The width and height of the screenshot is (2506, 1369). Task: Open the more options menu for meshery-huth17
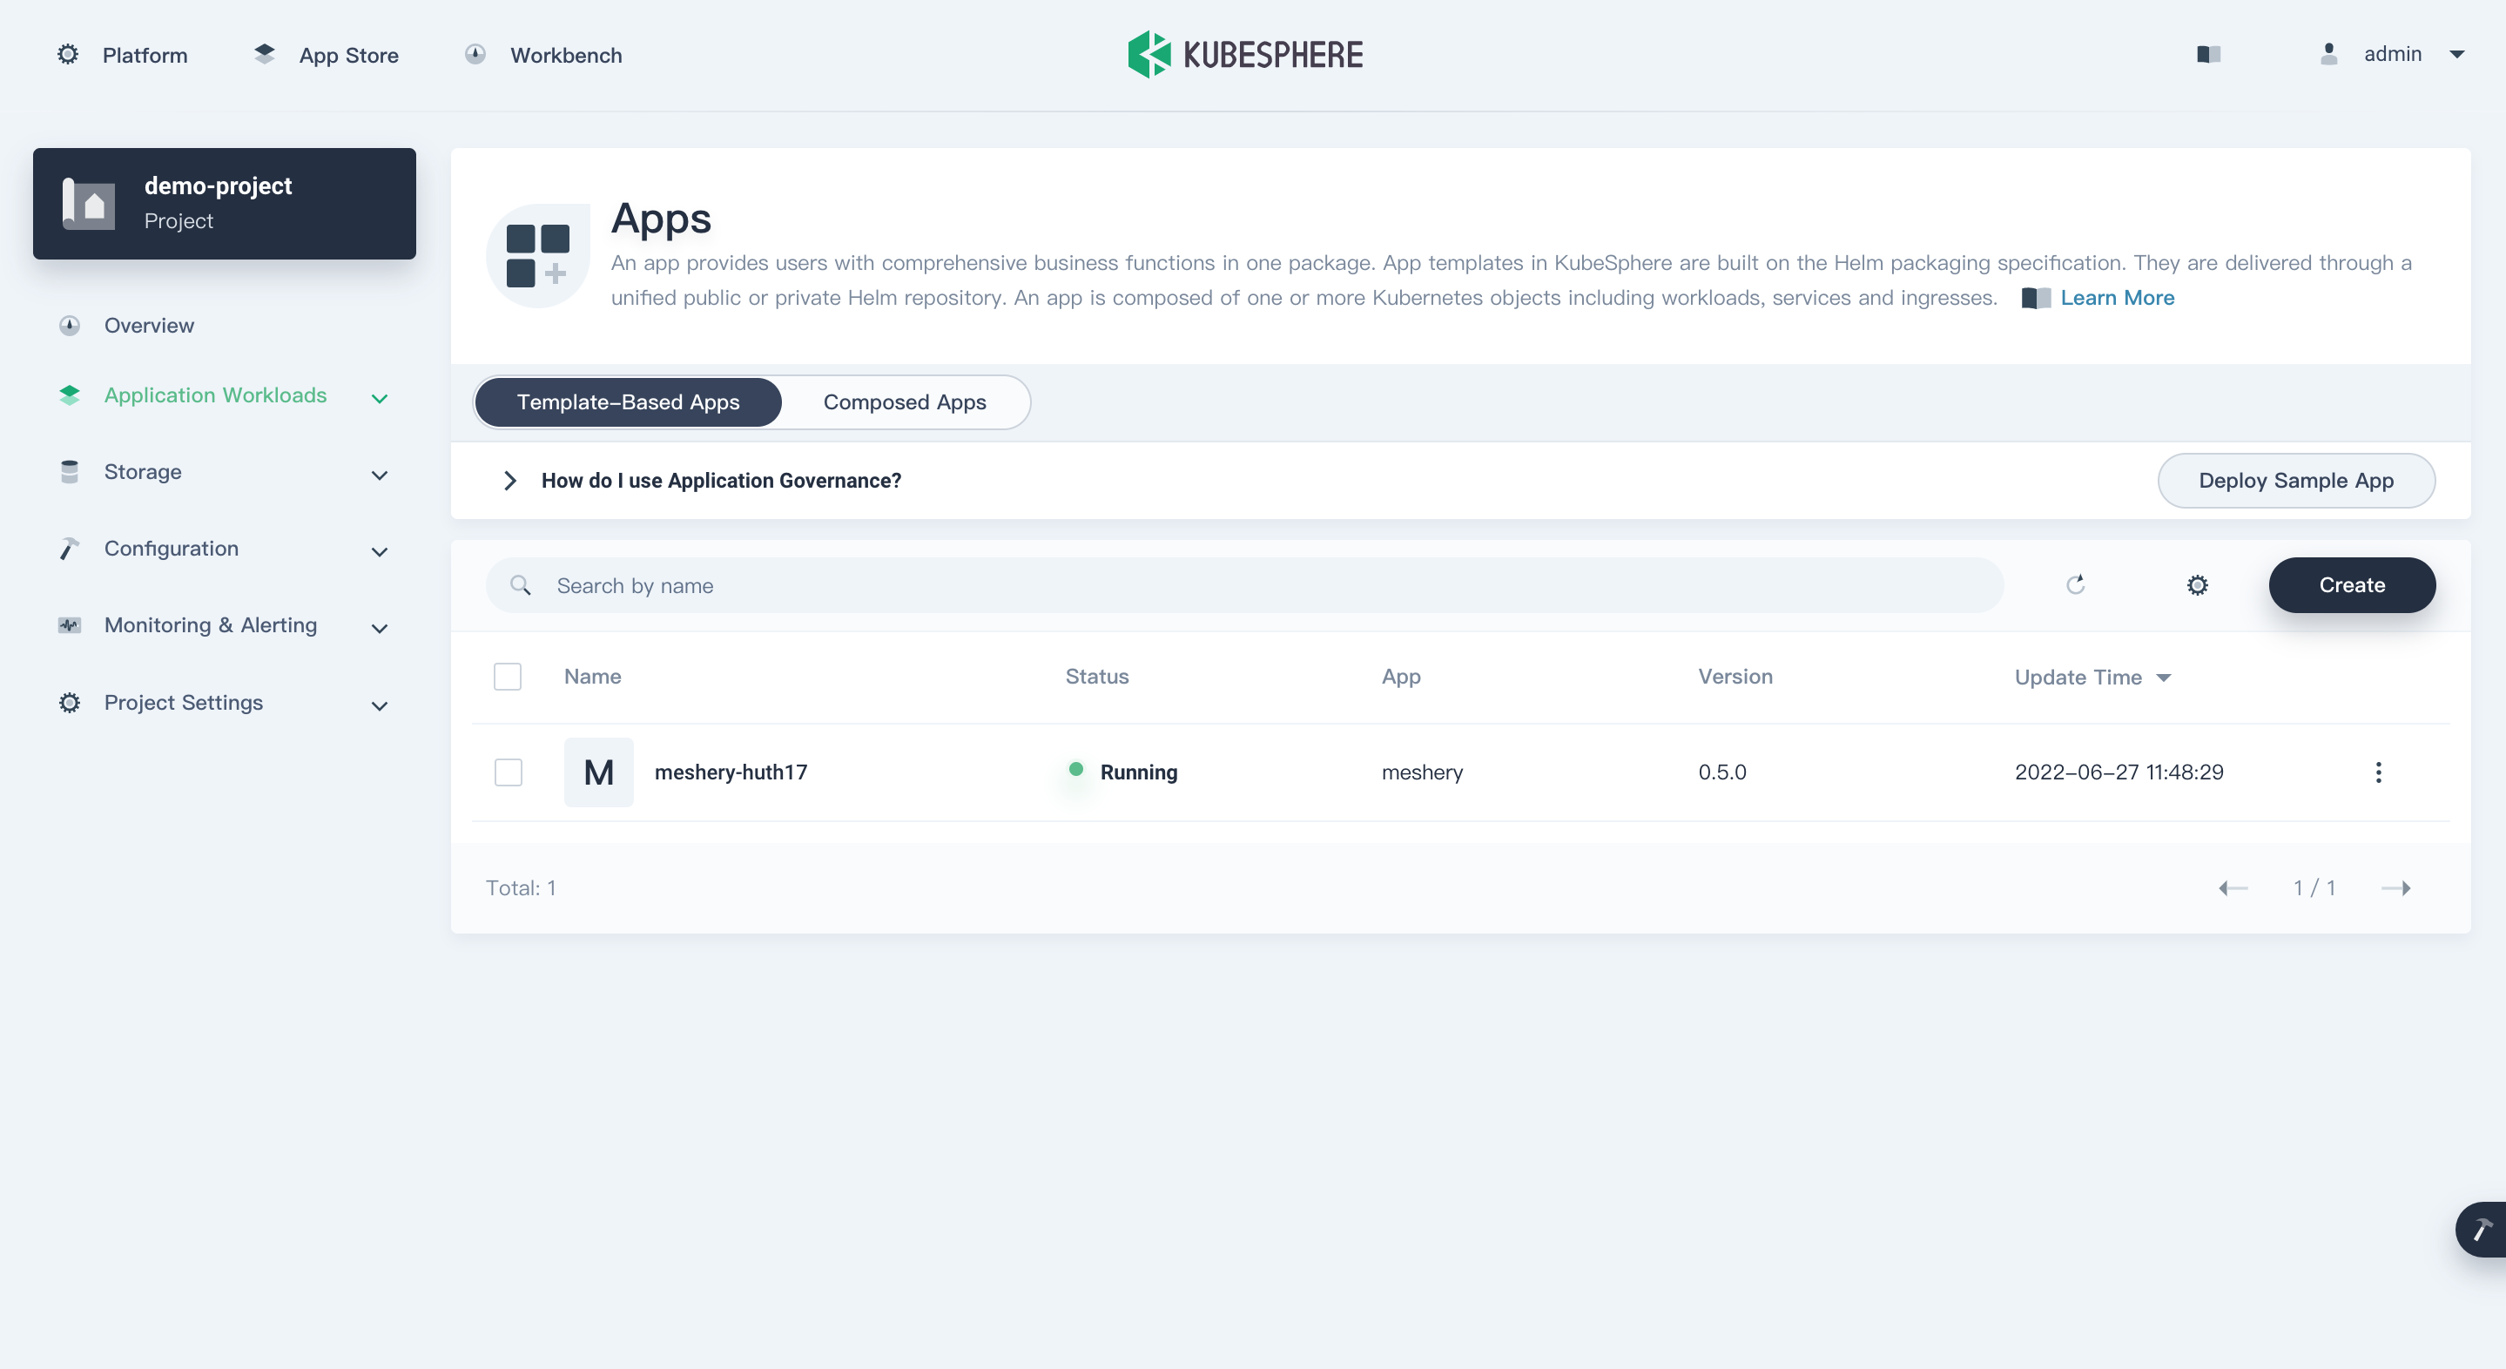(x=2380, y=772)
